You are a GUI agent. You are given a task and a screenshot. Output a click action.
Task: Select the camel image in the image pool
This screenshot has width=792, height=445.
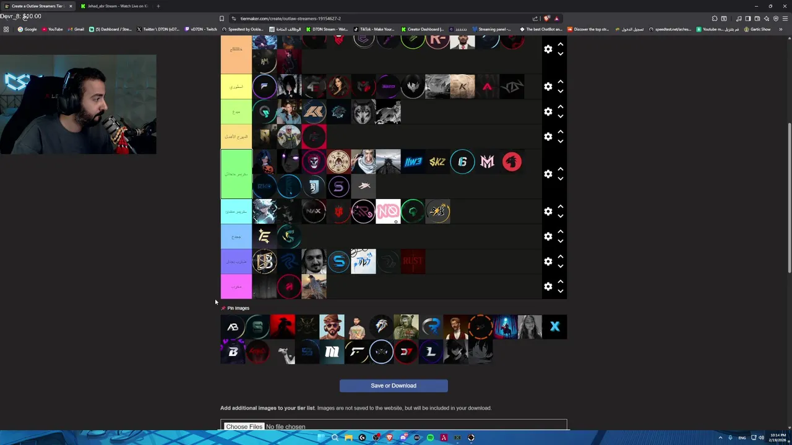coord(282,352)
